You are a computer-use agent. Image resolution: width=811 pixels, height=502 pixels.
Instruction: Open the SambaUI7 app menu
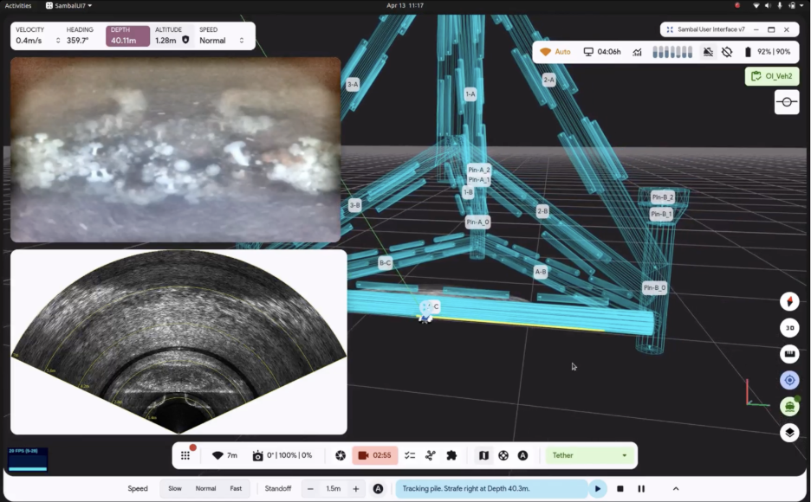(68, 6)
